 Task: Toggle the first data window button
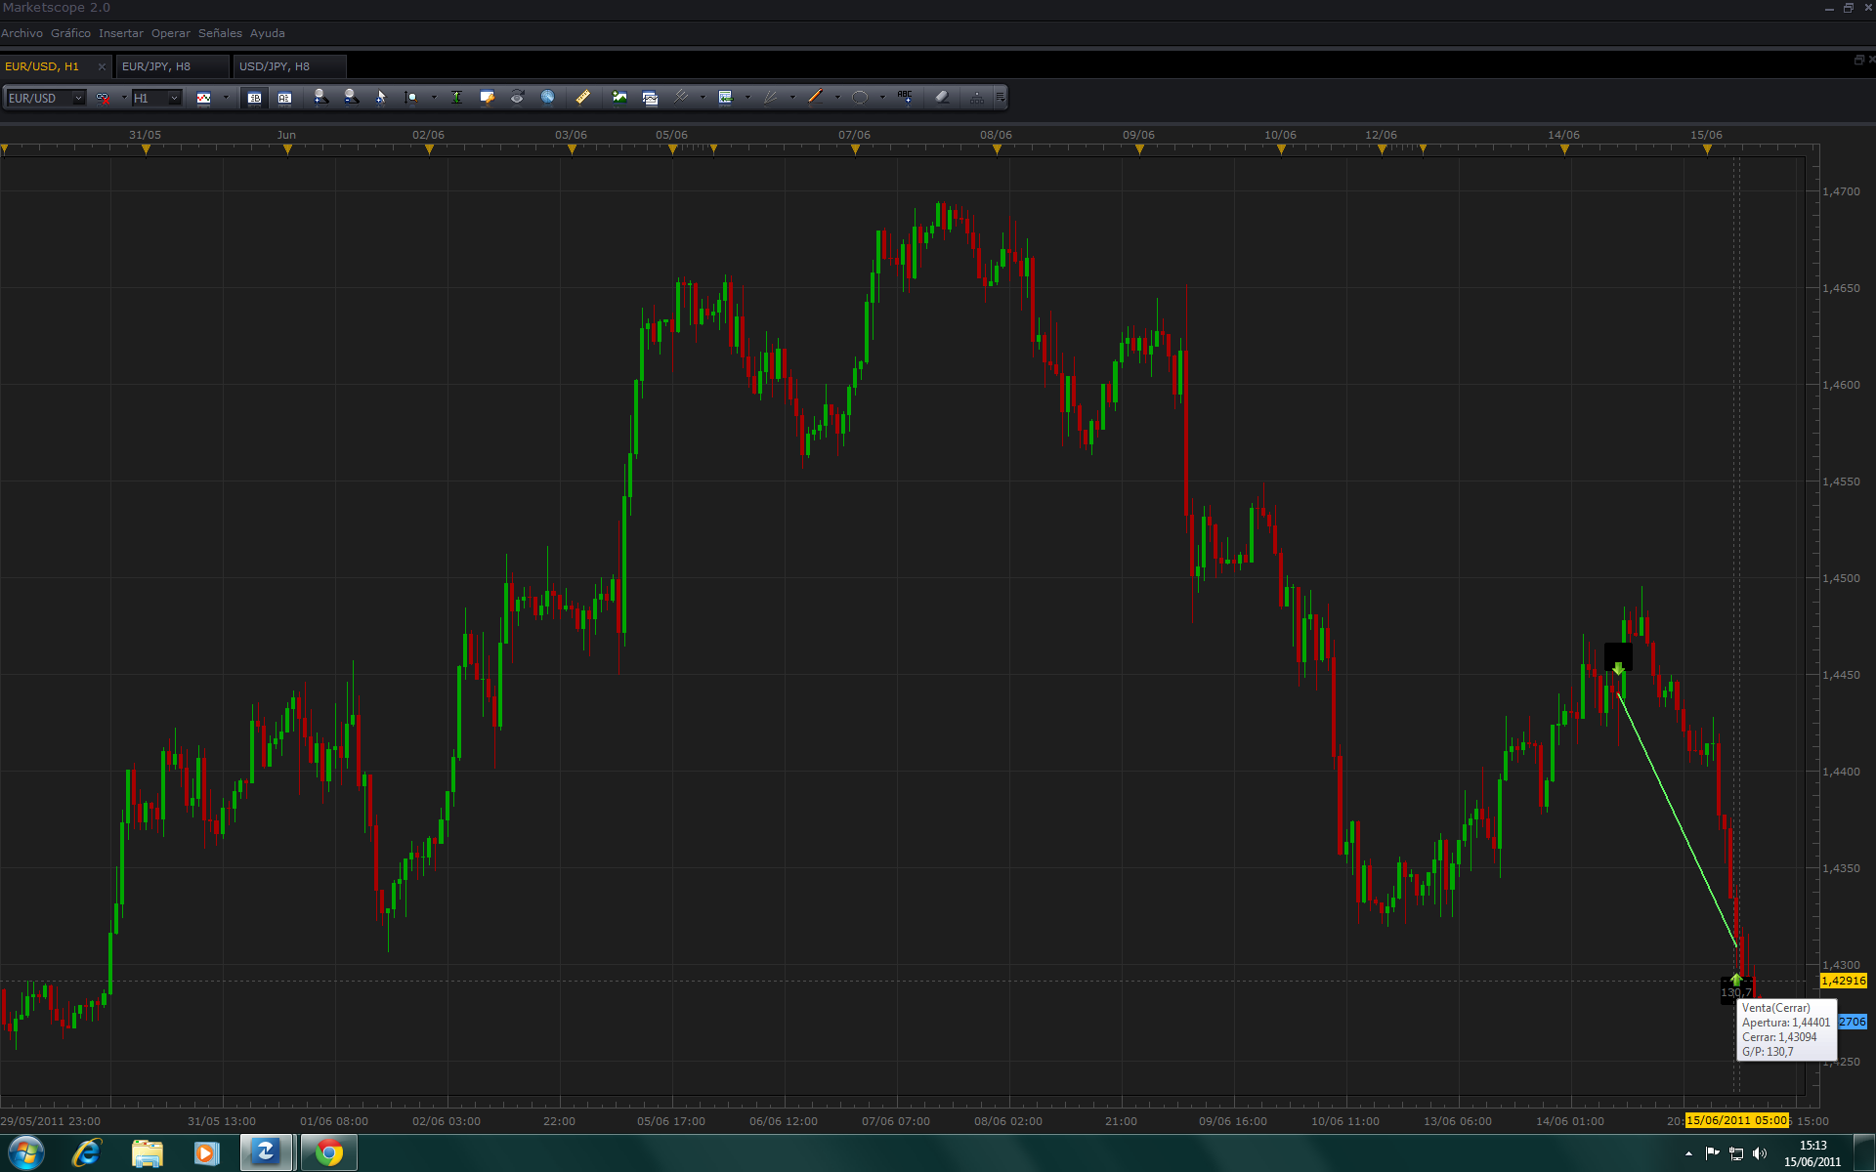click(x=254, y=98)
